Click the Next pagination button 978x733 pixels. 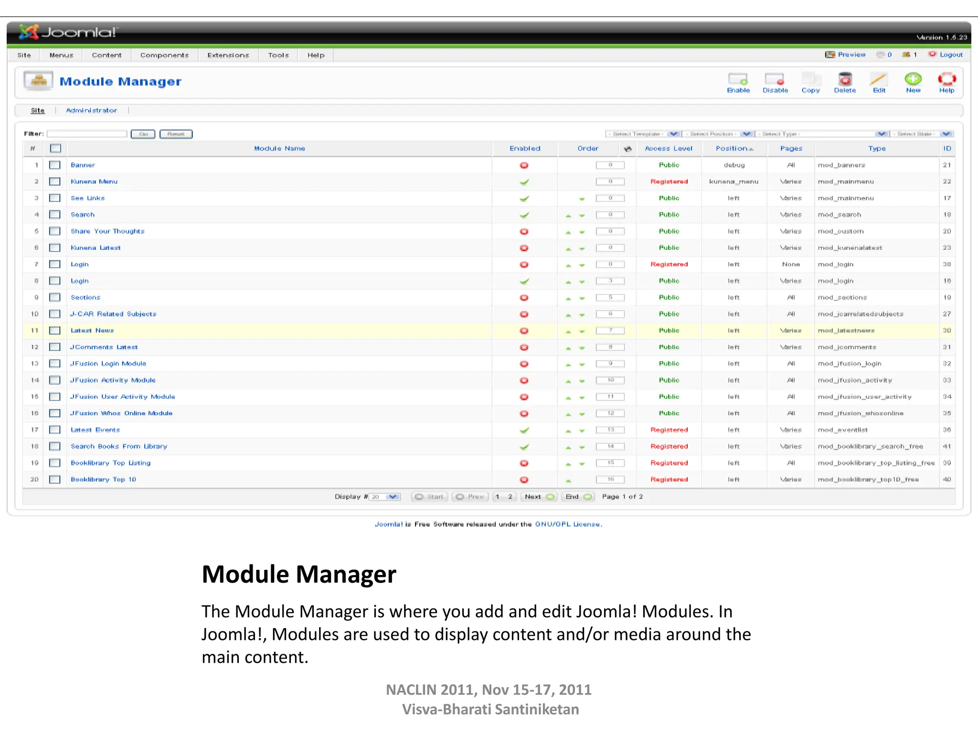pos(539,497)
